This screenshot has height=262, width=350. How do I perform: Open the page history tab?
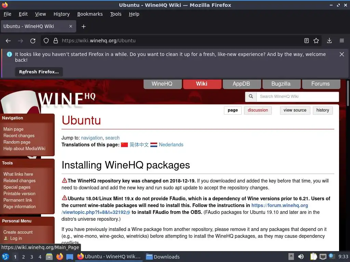click(x=323, y=110)
